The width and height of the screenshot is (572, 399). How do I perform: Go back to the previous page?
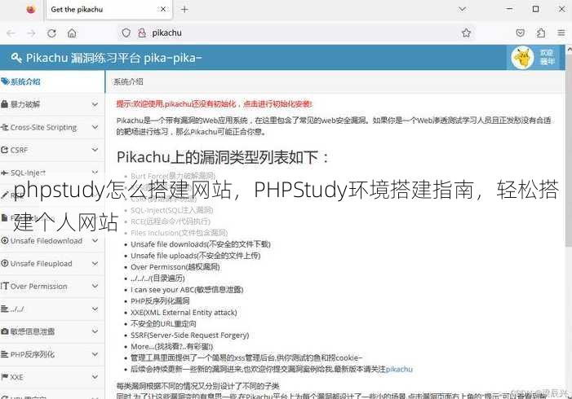click(x=11, y=33)
